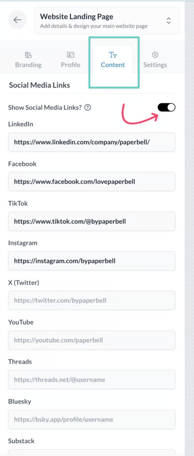Click into the Facebook URL field
The image size is (194, 456).
click(92, 182)
